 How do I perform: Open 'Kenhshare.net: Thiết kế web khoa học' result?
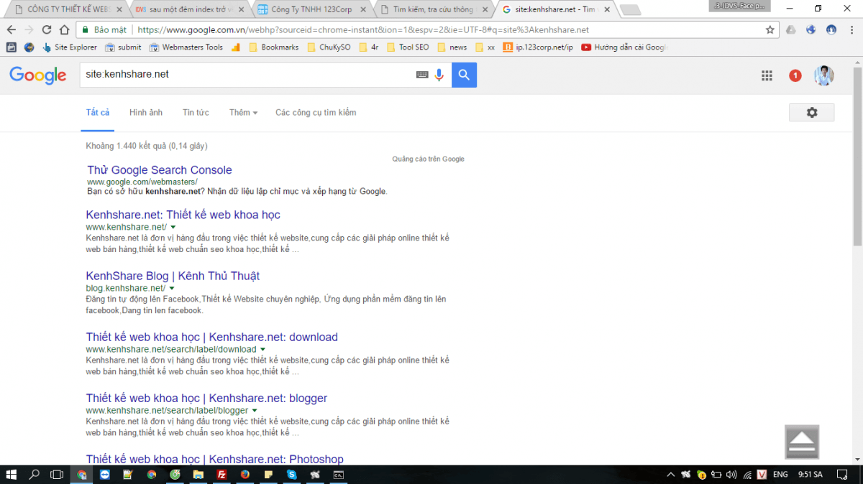coord(183,215)
